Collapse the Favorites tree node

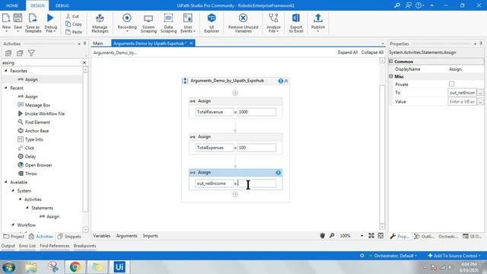pos(6,71)
